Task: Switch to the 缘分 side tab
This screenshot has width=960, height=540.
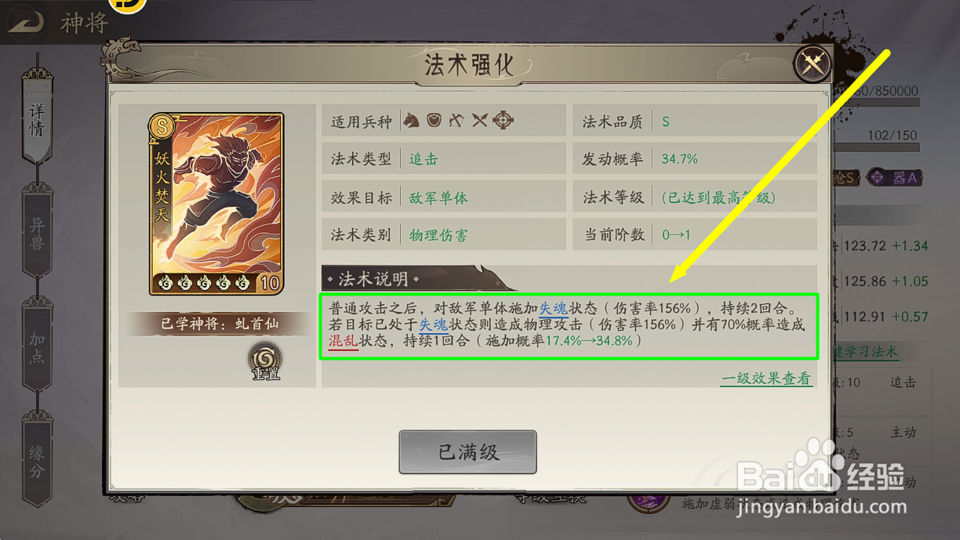Action: pyautogui.click(x=37, y=460)
